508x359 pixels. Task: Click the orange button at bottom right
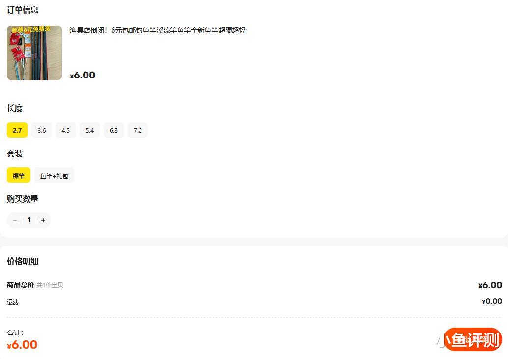473,339
